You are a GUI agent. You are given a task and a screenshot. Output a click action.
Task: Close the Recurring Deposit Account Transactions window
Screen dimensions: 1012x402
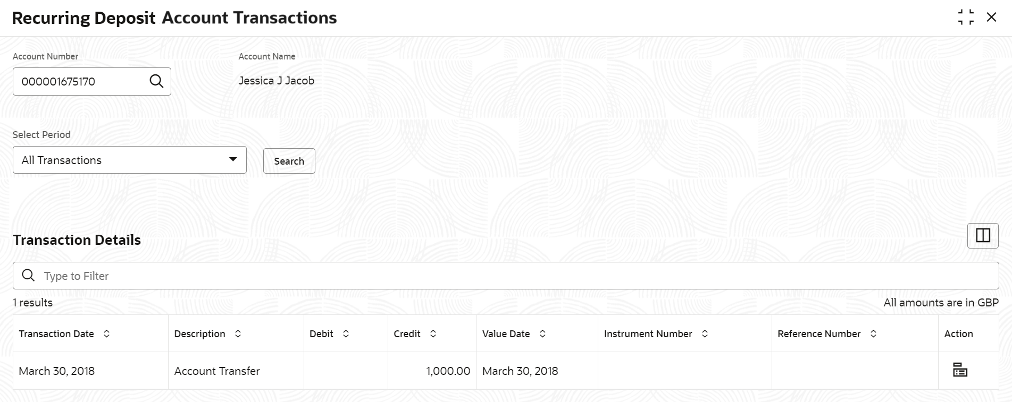click(991, 17)
